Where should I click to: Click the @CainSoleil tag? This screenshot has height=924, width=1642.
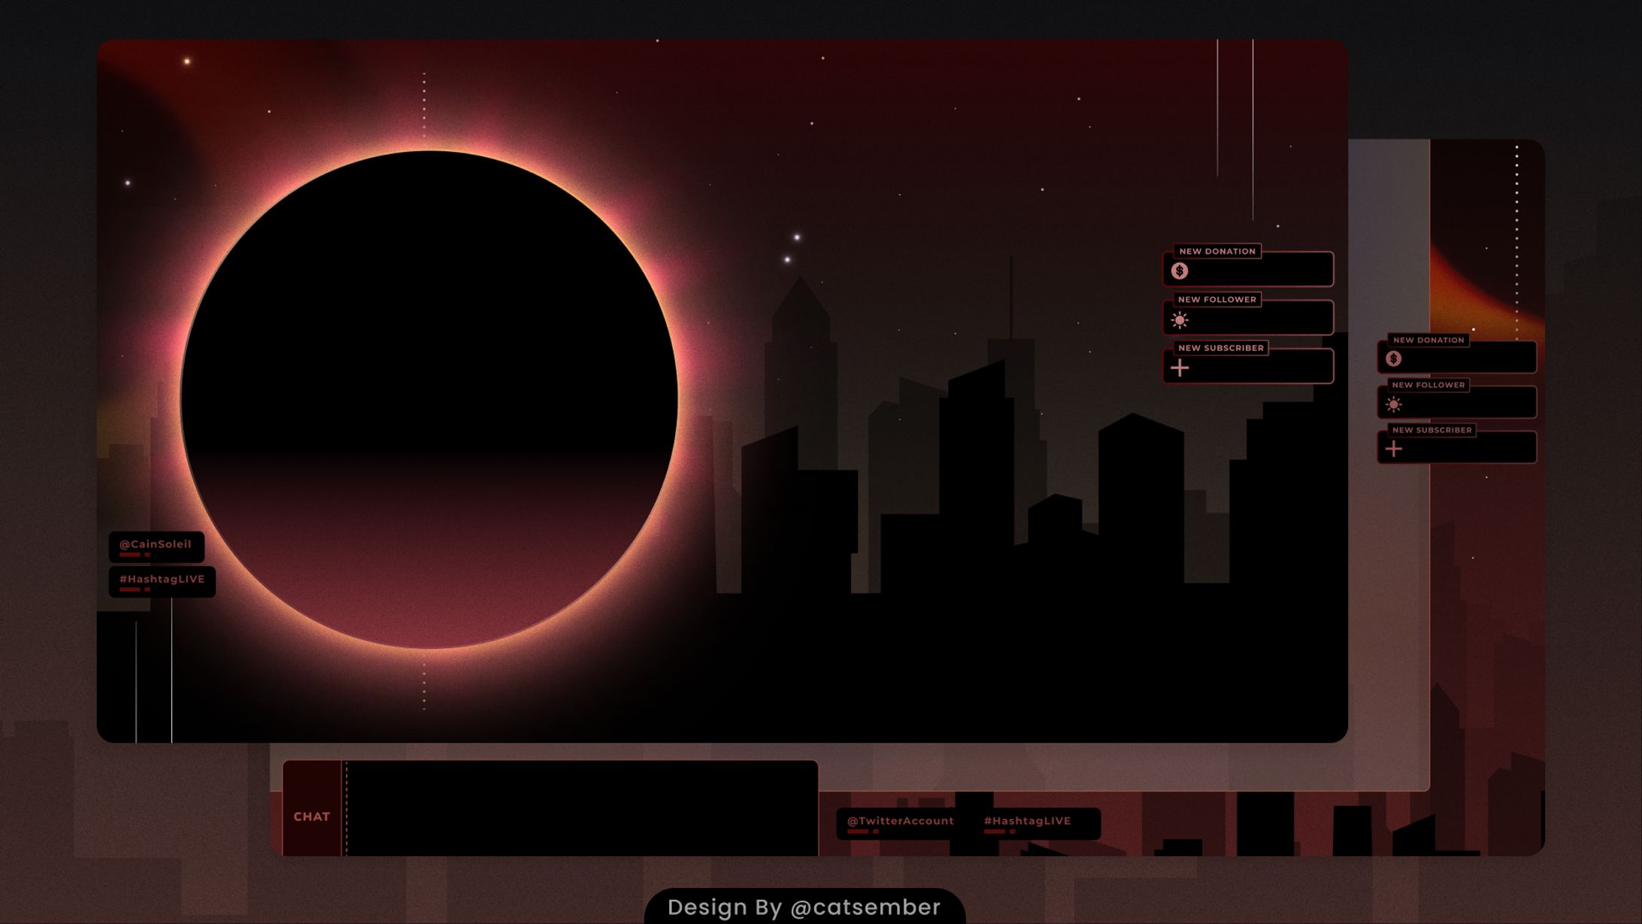click(156, 545)
